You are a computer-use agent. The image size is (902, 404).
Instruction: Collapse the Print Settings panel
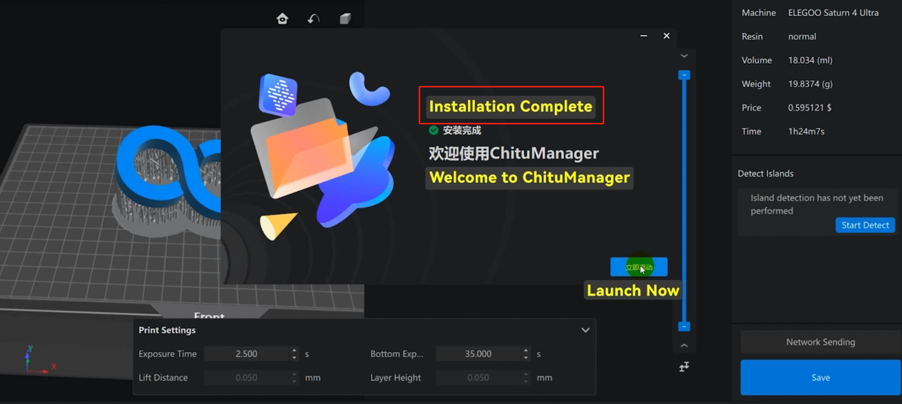(585, 330)
